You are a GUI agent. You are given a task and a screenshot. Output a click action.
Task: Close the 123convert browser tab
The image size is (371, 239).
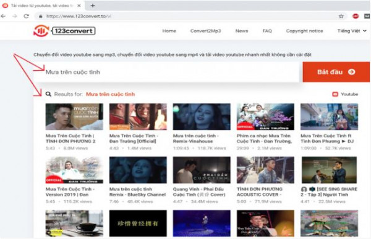coord(79,6)
